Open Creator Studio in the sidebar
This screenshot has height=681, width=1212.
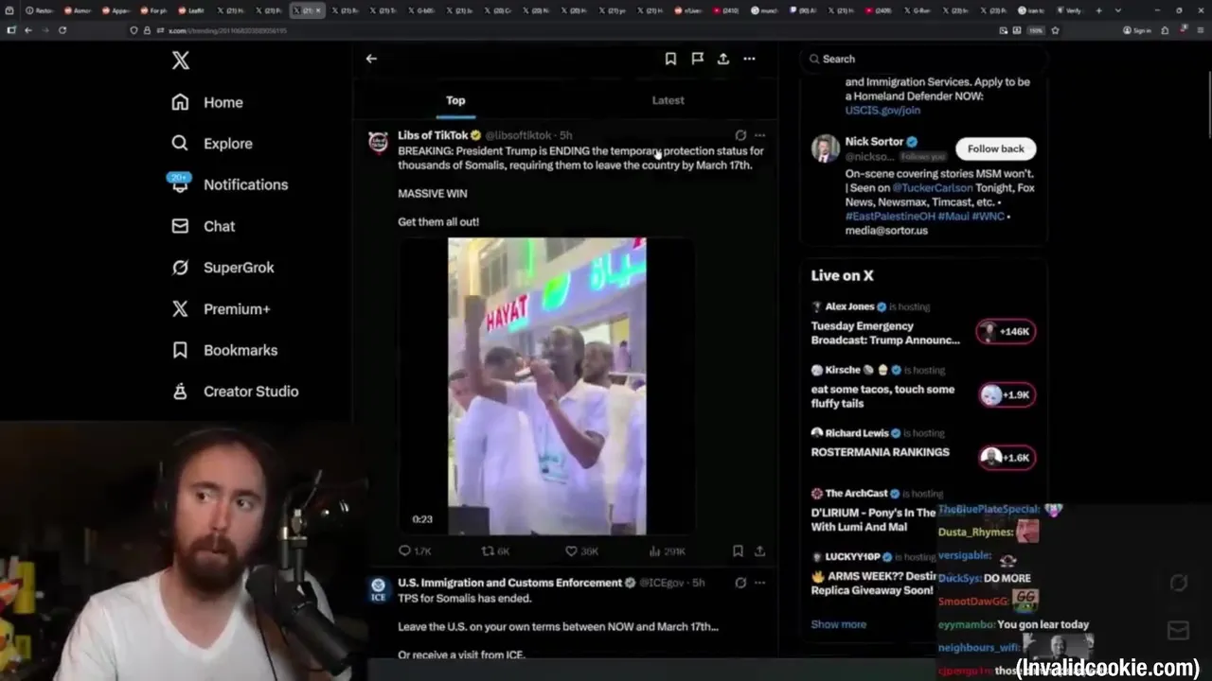(235, 392)
